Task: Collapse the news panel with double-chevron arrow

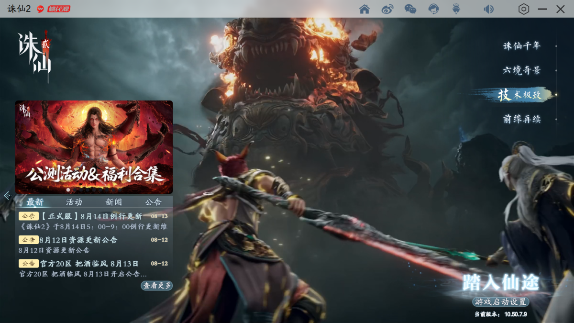Action: [7, 195]
